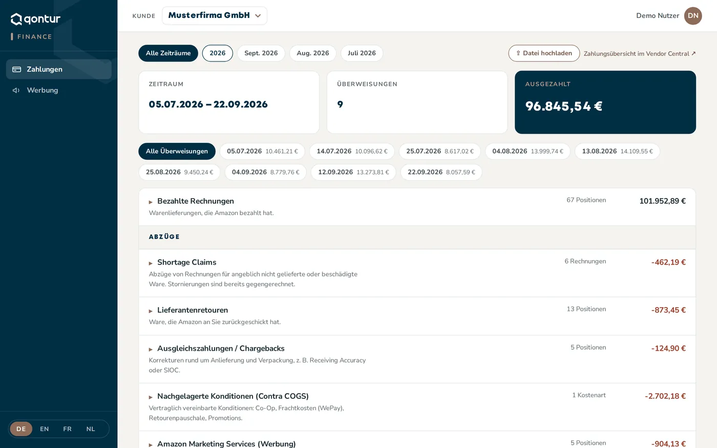
Task: Open Zahlungen in the sidebar
Action: 59,69
